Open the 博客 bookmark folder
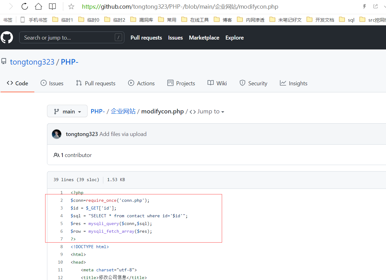The image size is (386, 280). click(x=223, y=20)
